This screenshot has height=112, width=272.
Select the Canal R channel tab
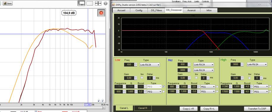click(x=143, y=108)
